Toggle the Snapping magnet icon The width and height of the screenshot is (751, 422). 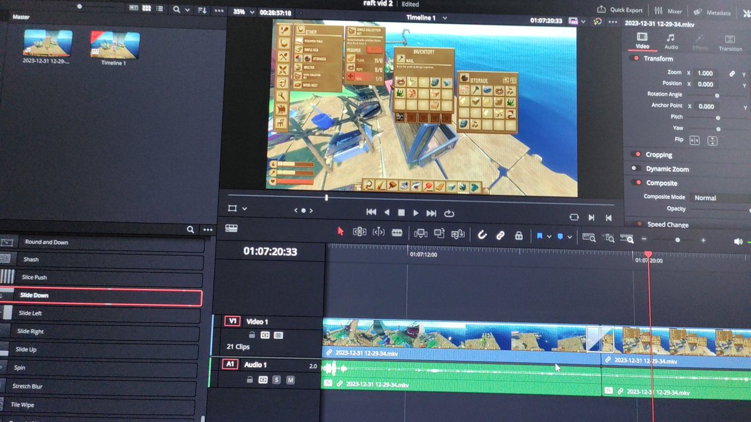point(483,235)
